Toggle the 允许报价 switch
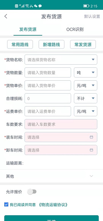 pyautogui.click(x=32, y=192)
